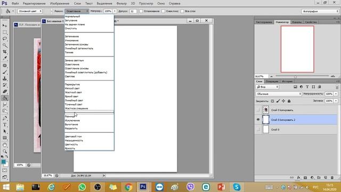Open the Фильтр menu
This screenshot has width=341, height=192.
point(121,4)
